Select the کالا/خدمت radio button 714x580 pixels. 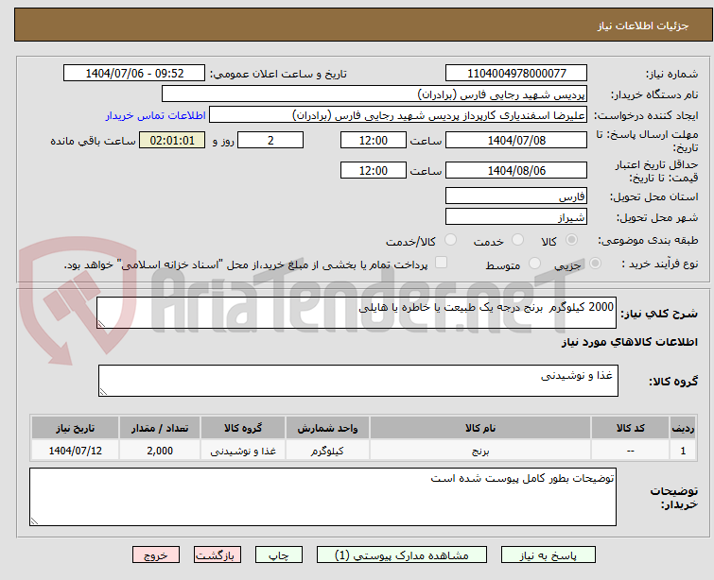[x=450, y=240]
